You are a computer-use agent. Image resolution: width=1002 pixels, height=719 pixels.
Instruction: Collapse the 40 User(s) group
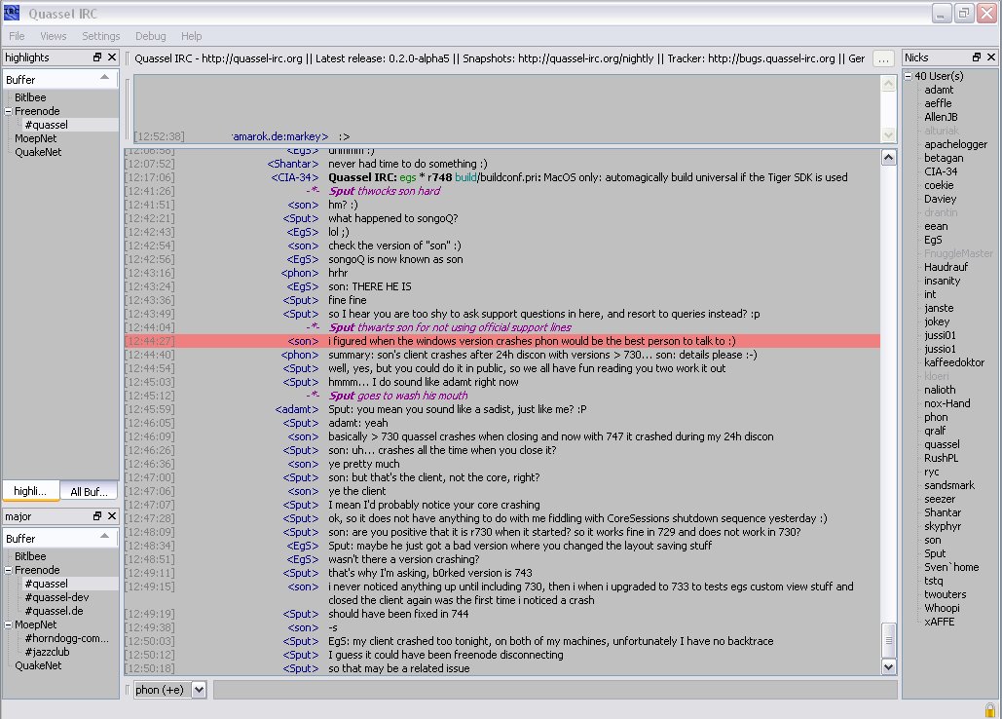(909, 76)
